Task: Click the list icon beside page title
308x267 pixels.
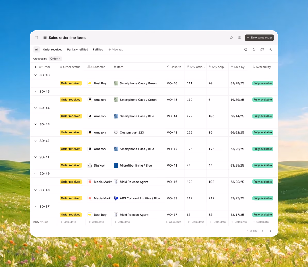Action: [x=45, y=38]
